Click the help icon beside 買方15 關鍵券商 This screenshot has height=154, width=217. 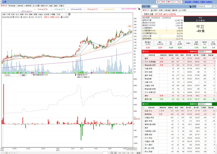[188, 52]
